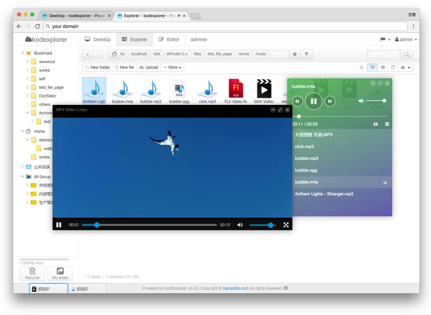The height and width of the screenshot is (315, 431).
Task: Open My share
Action: 60,273
